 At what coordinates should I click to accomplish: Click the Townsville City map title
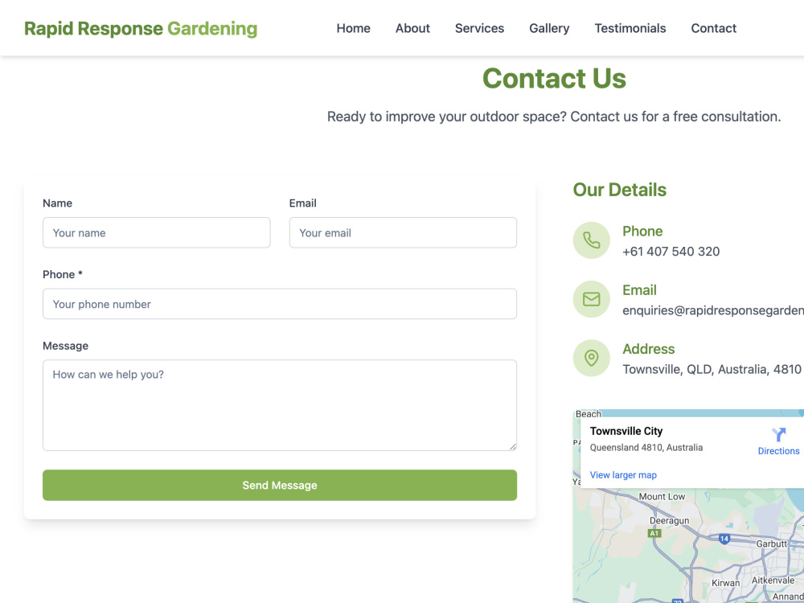pos(626,431)
